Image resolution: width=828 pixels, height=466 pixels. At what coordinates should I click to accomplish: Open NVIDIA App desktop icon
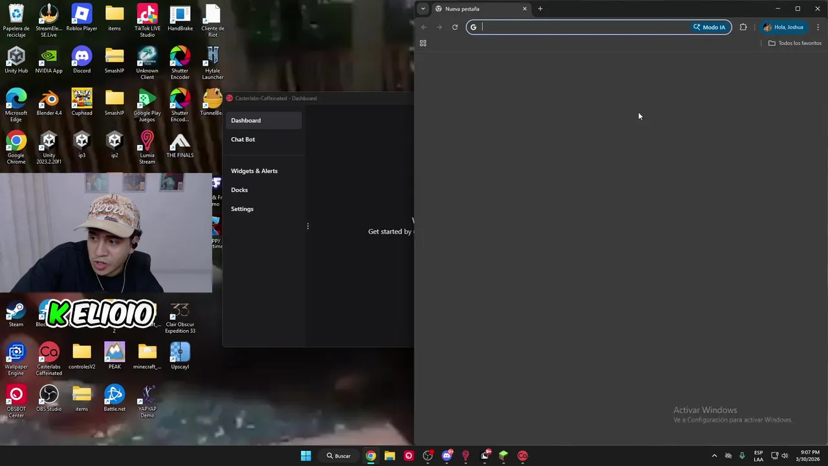click(49, 60)
